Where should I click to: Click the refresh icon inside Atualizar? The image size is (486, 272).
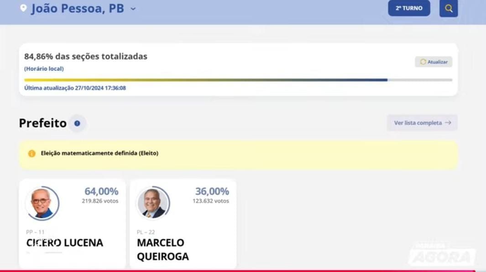point(423,62)
